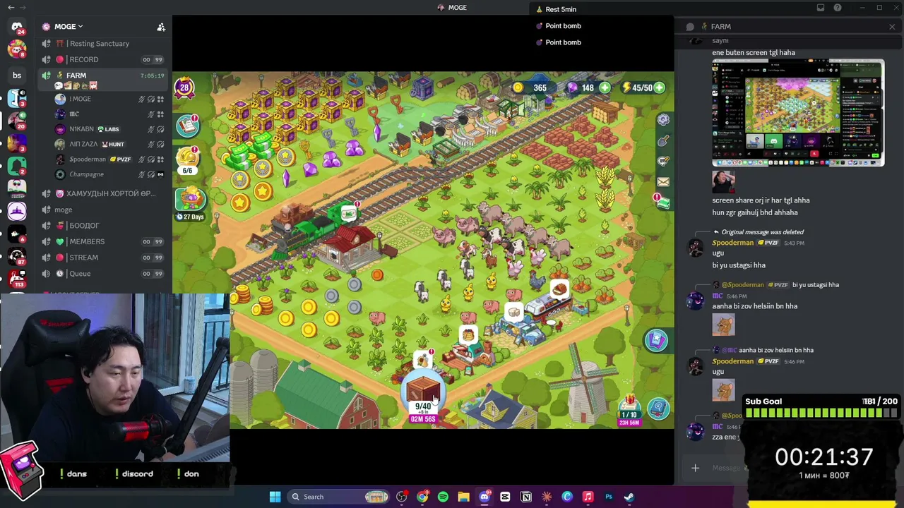
Task: Go back with the Discord back arrow
Action: pos(11,8)
